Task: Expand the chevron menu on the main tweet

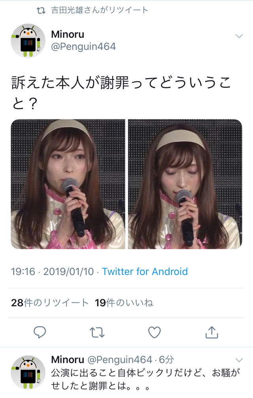Action: 239,36
